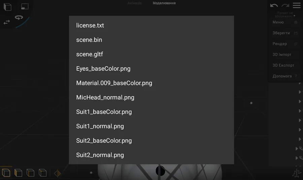Expand the right-panel arrow near the dot
The height and width of the screenshot is (180, 303).
[x=300, y=101]
